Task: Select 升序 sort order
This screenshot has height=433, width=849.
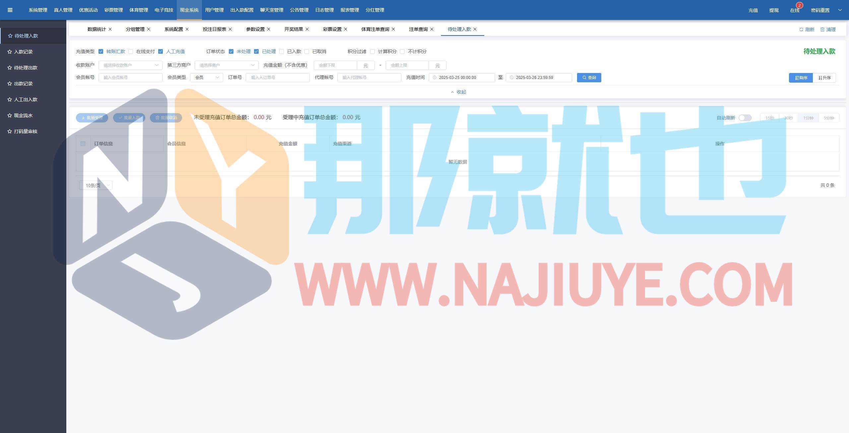Action: pyautogui.click(x=824, y=78)
